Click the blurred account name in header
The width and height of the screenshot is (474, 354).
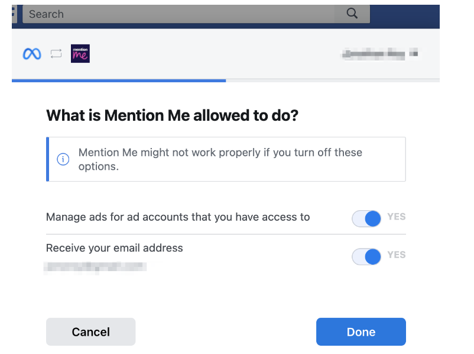tap(374, 54)
